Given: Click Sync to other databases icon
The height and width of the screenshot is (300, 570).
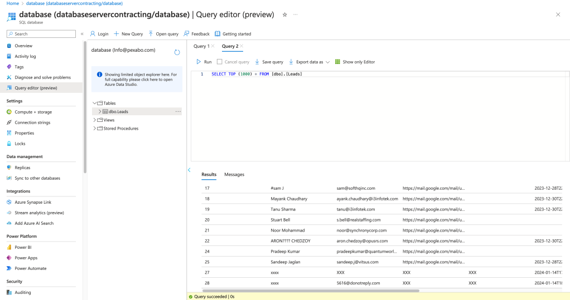Looking at the screenshot, I should pyautogui.click(x=9, y=178).
